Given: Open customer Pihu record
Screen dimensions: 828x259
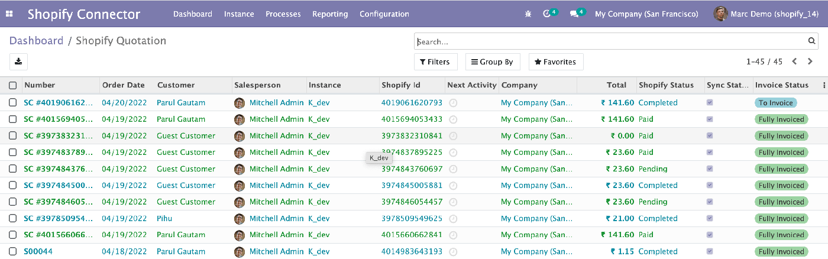Looking at the screenshot, I should pyautogui.click(x=164, y=219).
